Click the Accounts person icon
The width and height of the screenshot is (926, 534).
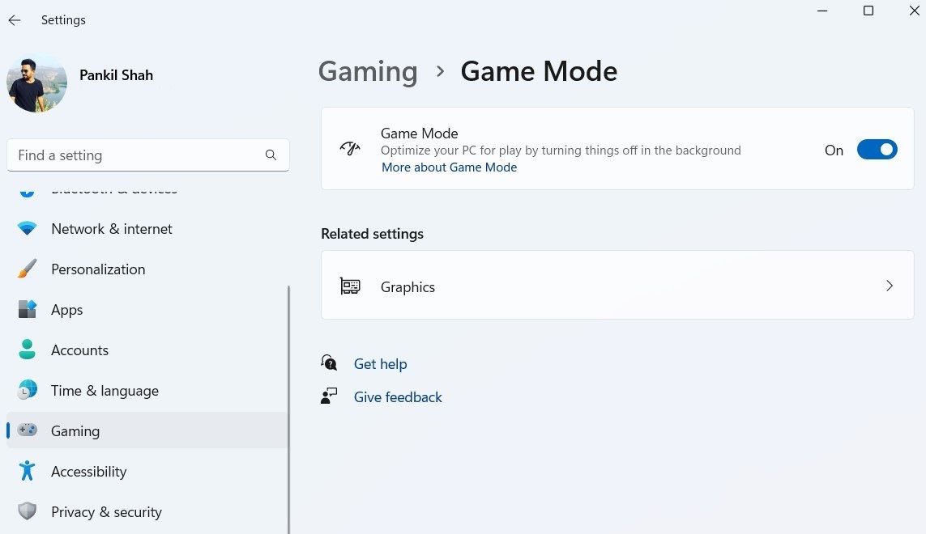tap(28, 350)
